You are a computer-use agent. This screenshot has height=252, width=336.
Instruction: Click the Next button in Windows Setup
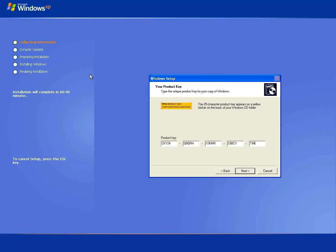click(245, 171)
